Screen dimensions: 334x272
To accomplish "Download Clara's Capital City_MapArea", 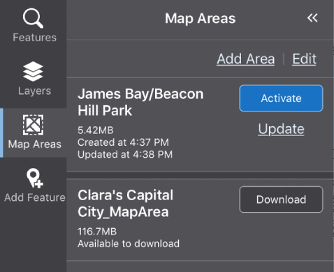I will click(281, 199).
